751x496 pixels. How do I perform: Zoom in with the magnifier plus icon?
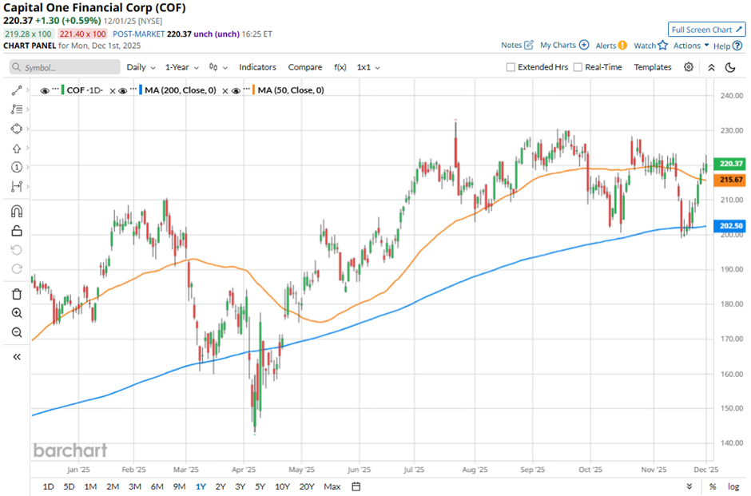16,313
